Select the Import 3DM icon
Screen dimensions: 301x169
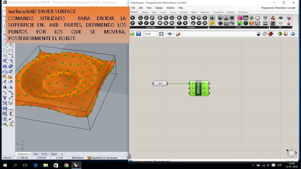tap(265, 23)
